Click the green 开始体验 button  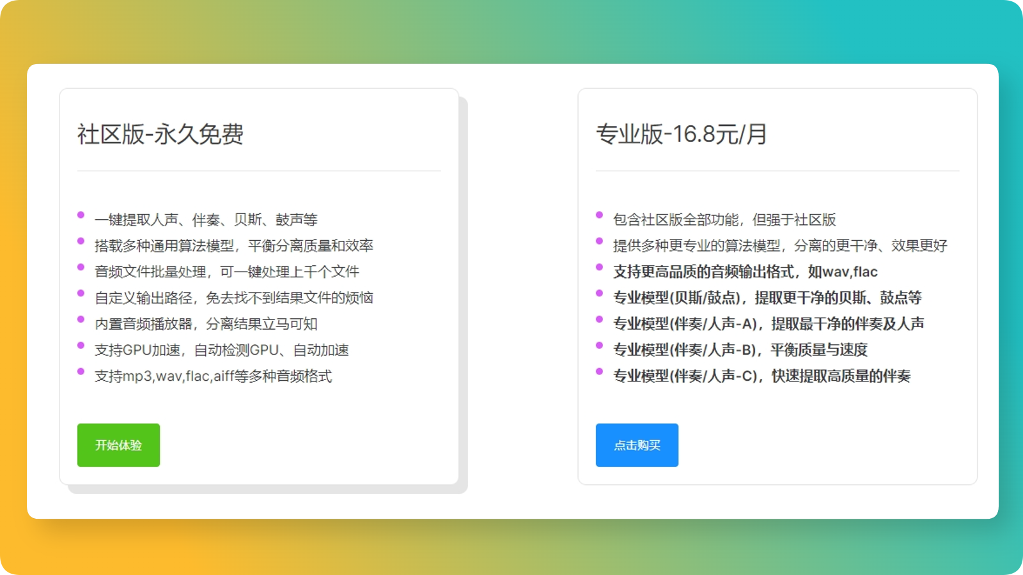(x=118, y=445)
